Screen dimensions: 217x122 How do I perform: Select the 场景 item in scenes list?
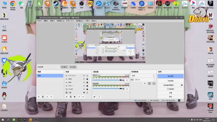tap(50, 76)
